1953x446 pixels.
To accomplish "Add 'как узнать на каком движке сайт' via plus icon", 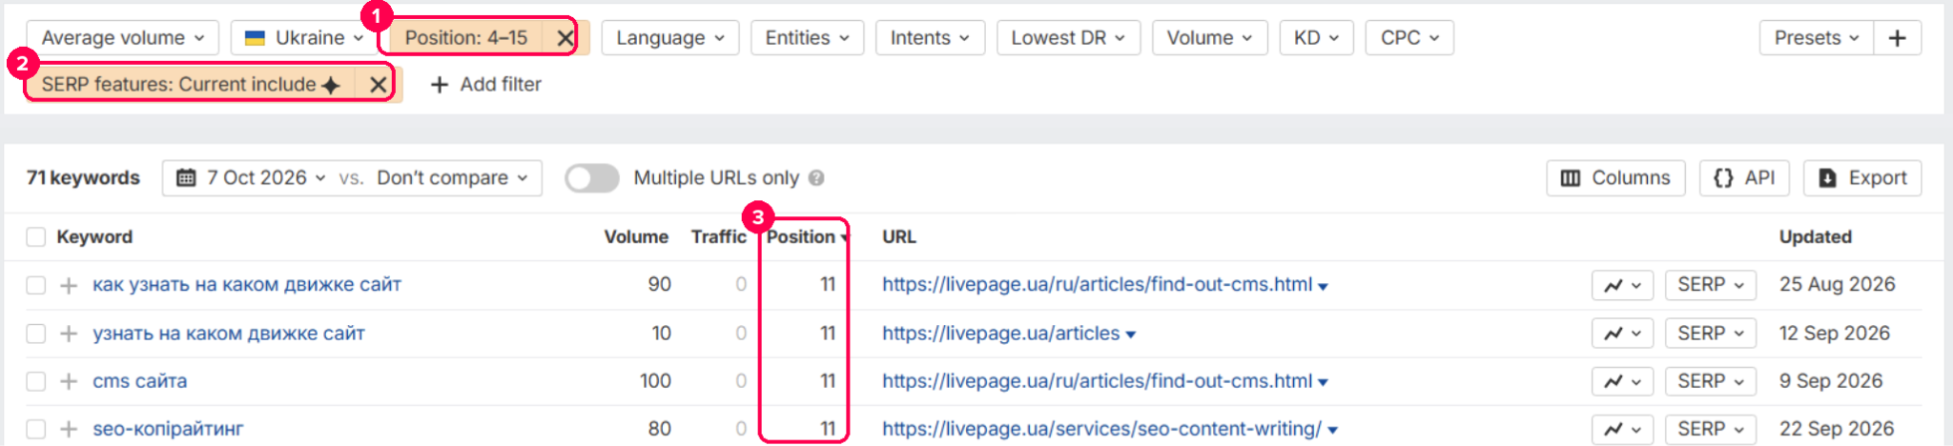I will [69, 285].
